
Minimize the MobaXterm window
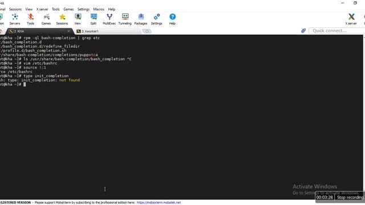[x=343, y=3]
